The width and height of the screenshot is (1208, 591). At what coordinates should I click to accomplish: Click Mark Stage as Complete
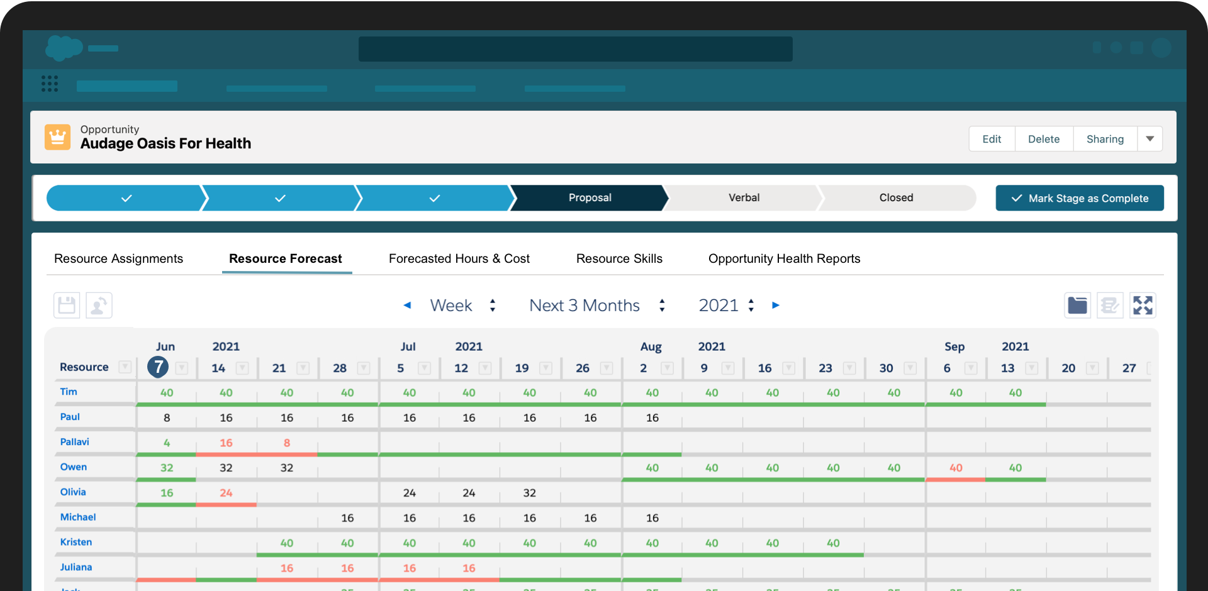tap(1080, 197)
